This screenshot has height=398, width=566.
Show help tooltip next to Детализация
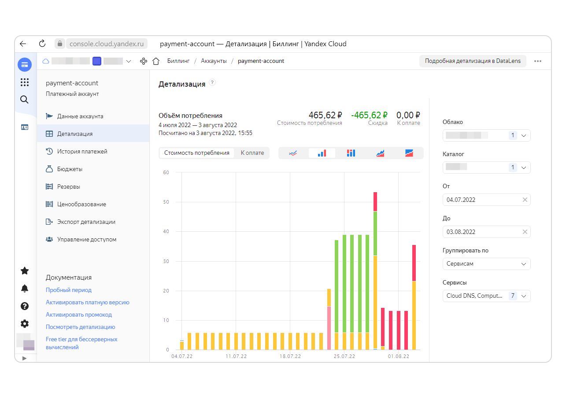point(212,82)
